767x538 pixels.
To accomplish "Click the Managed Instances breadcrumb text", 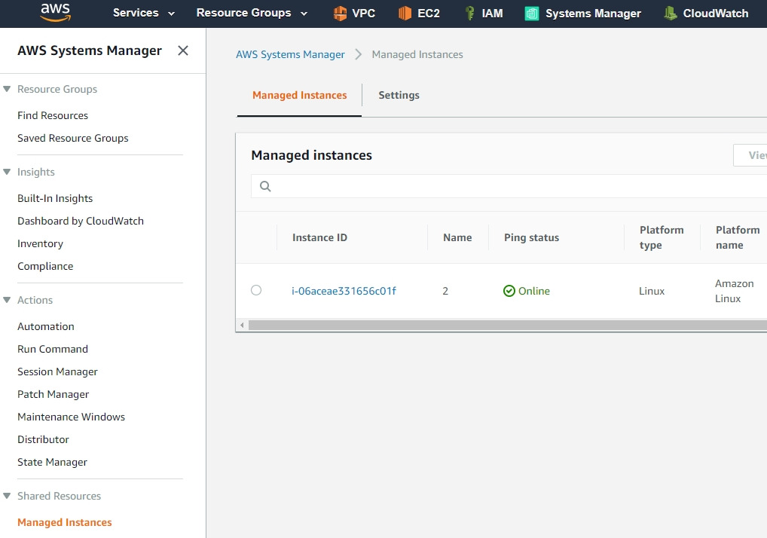I will [417, 54].
